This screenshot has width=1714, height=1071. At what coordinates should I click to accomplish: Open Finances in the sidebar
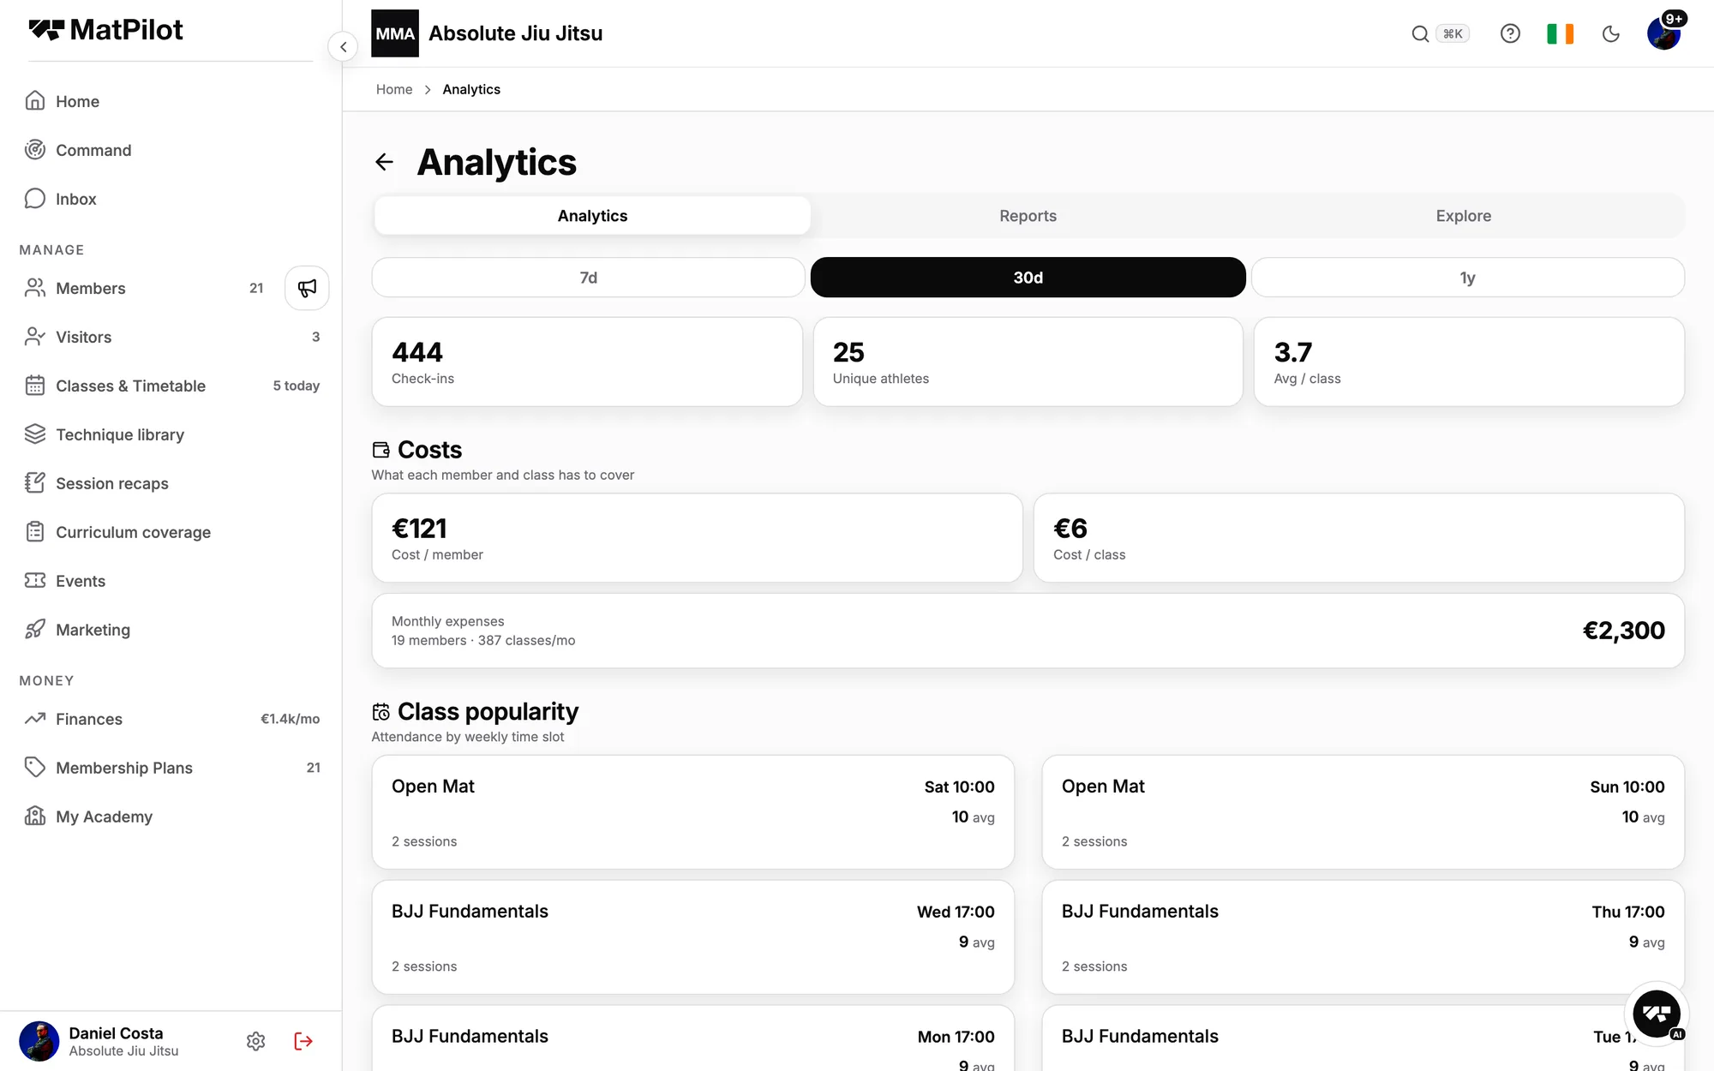tap(171, 719)
